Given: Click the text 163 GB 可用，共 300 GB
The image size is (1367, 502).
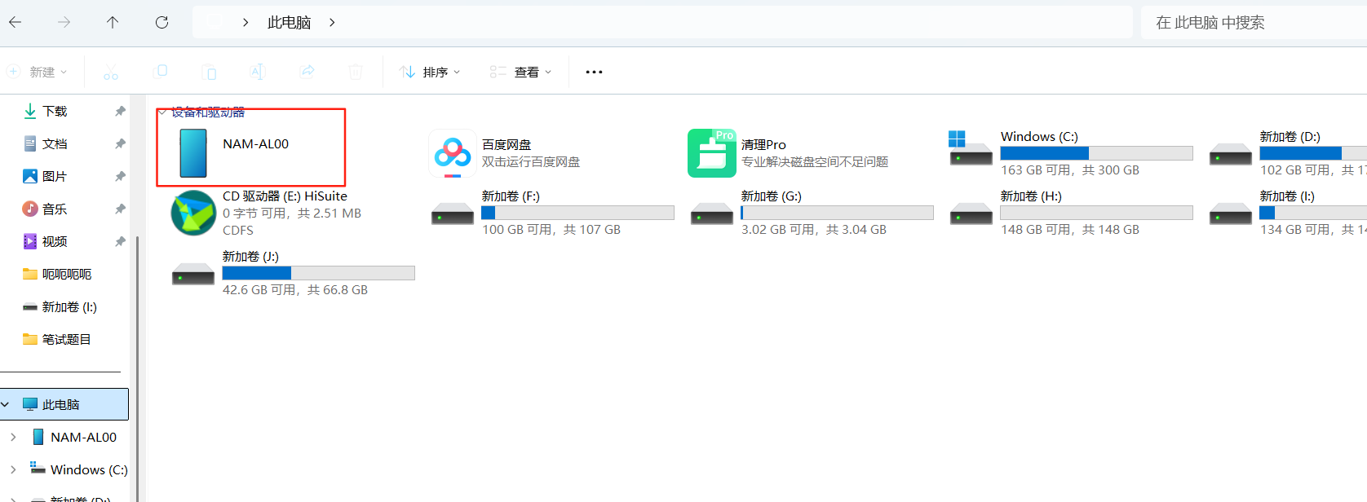Looking at the screenshot, I should [x=1070, y=170].
